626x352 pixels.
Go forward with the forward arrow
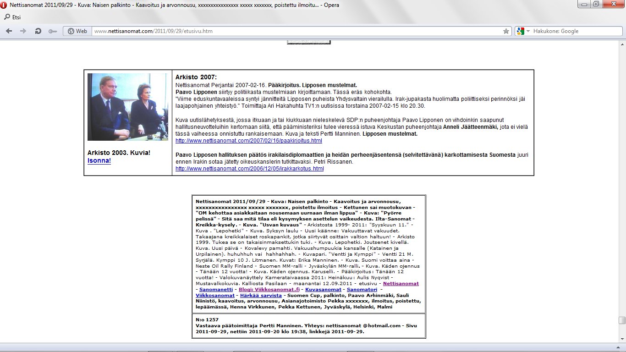[x=23, y=31]
